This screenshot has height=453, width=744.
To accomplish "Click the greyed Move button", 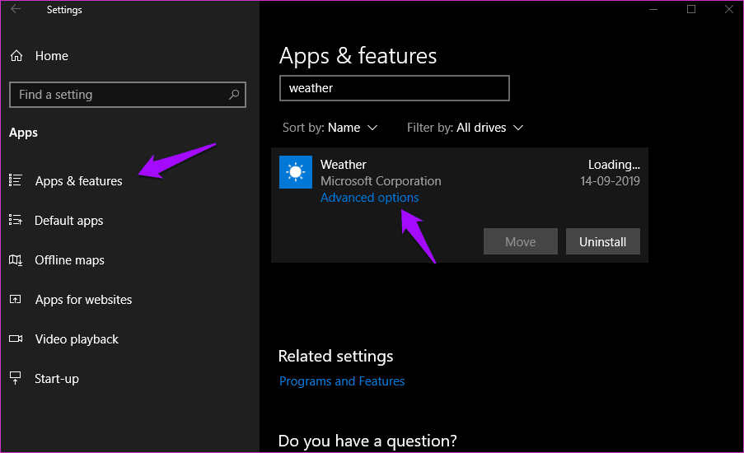I will click(521, 241).
